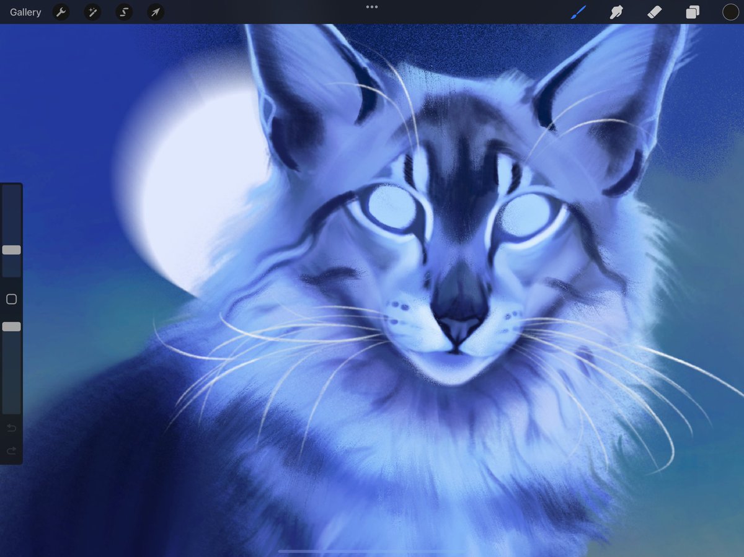The width and height of the screenshot is (744, 557).
Task: Return to the Gallery
Action: 25,12
